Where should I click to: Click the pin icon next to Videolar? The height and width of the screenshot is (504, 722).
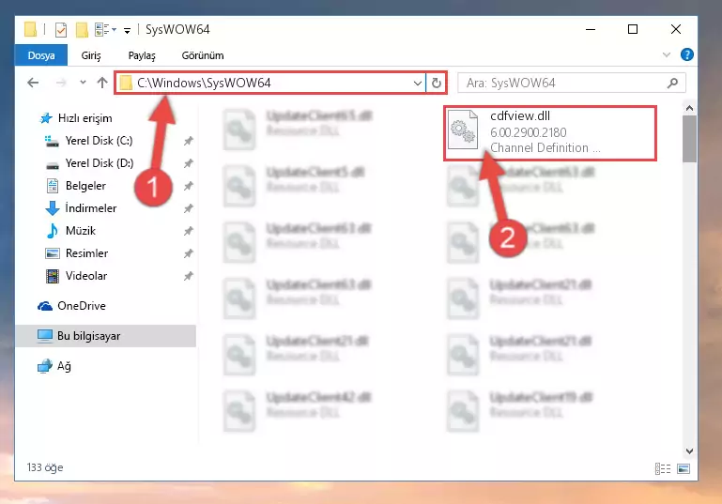pos(189,276)
